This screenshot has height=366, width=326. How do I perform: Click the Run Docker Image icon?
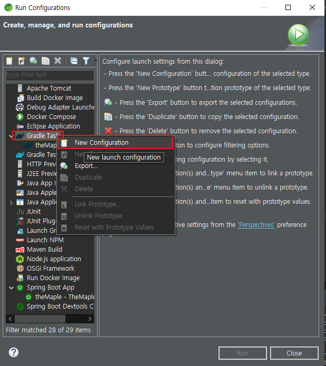click(20, 278)
